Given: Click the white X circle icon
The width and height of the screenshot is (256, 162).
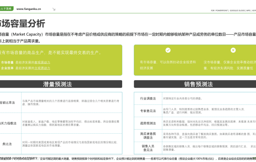Looking at the screenshot, I should click(233, 50).
